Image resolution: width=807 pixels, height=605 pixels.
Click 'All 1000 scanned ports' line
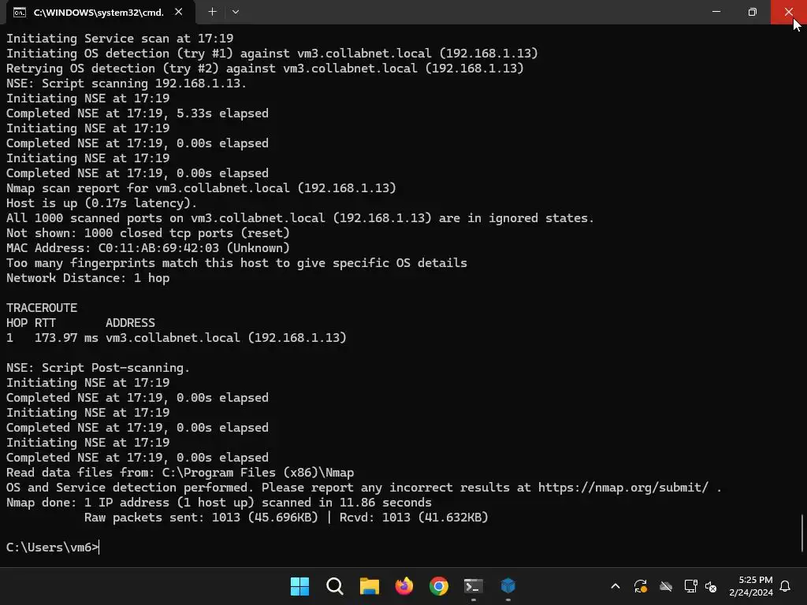coord(300,217)
